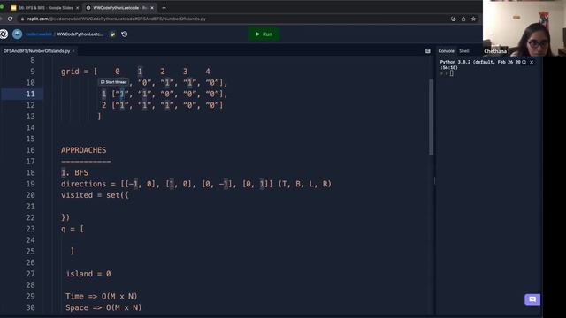
Task: Search the console with magnifier icon
Action: point(524,62)
